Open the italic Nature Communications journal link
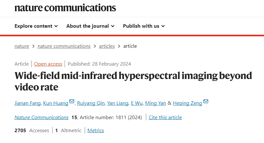264x143 pixels. tap(41, 118)
